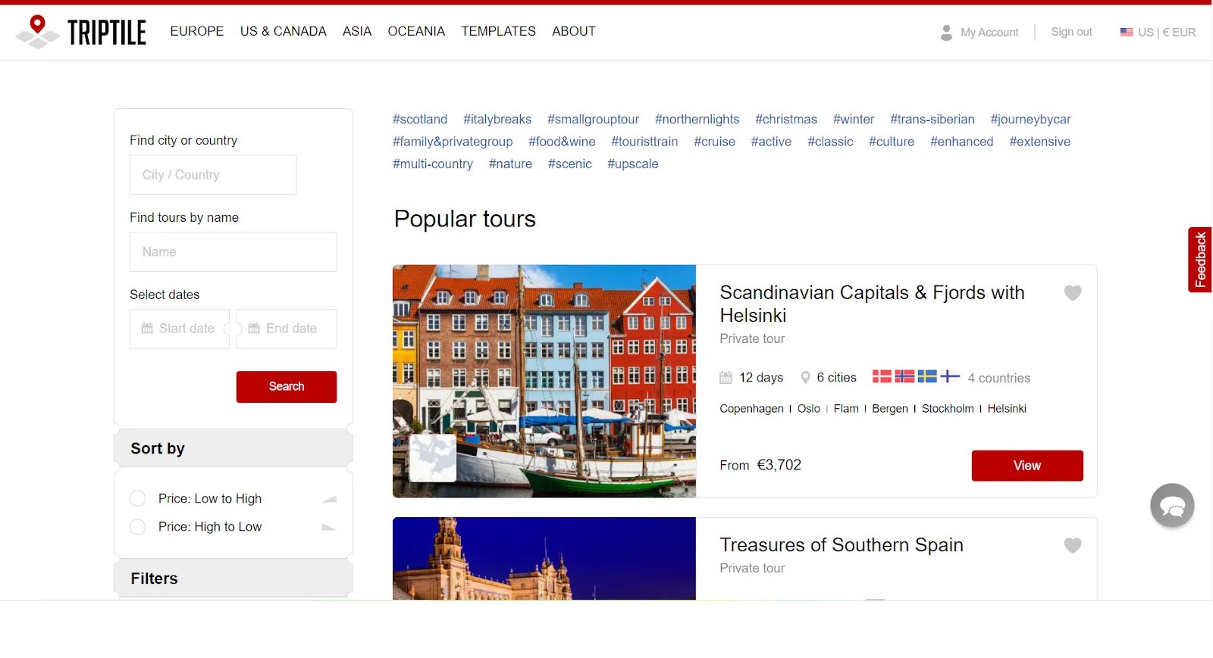Viewport: 1213px width, 658px height.
Task: Click the 6 cities pin icon
Action: pyautogui.click(x=805, y=377)
